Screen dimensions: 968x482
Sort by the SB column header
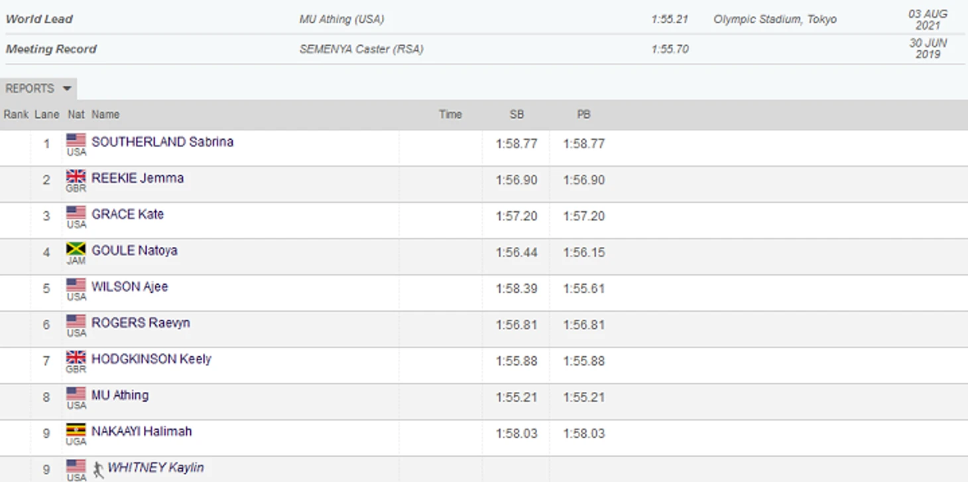pyautogui.click(x=516, y=115)
